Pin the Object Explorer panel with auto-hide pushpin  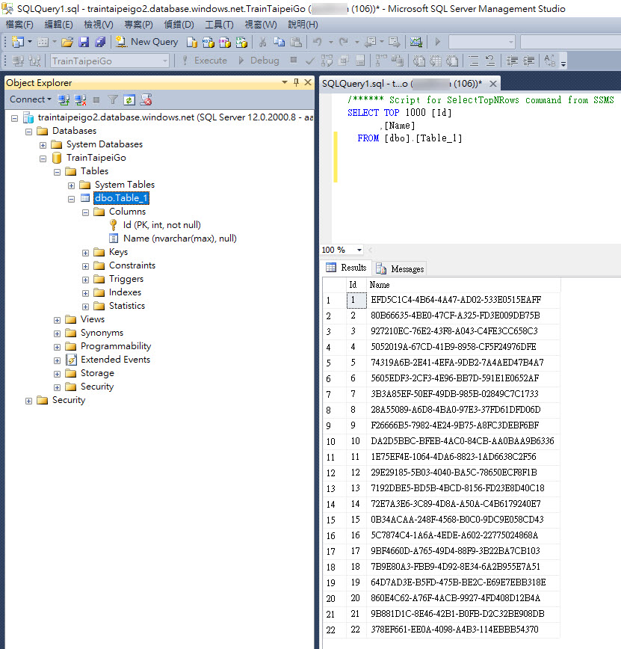[296, 82]
